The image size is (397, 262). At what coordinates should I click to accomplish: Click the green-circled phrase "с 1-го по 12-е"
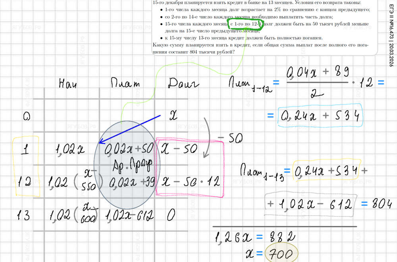(x=245, y=25)
